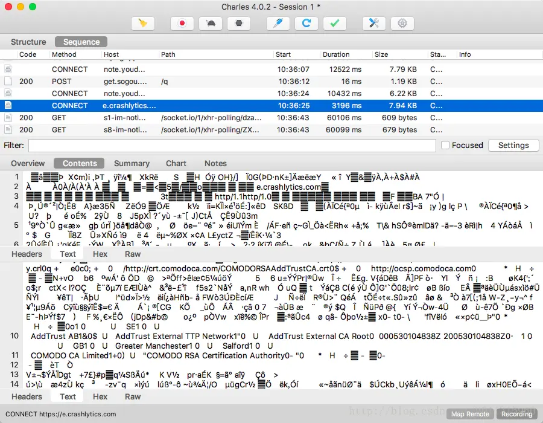This screenshot has width=543, height=423.
Task: Click the green checkmark validate icon
Action: click(335, 24)
